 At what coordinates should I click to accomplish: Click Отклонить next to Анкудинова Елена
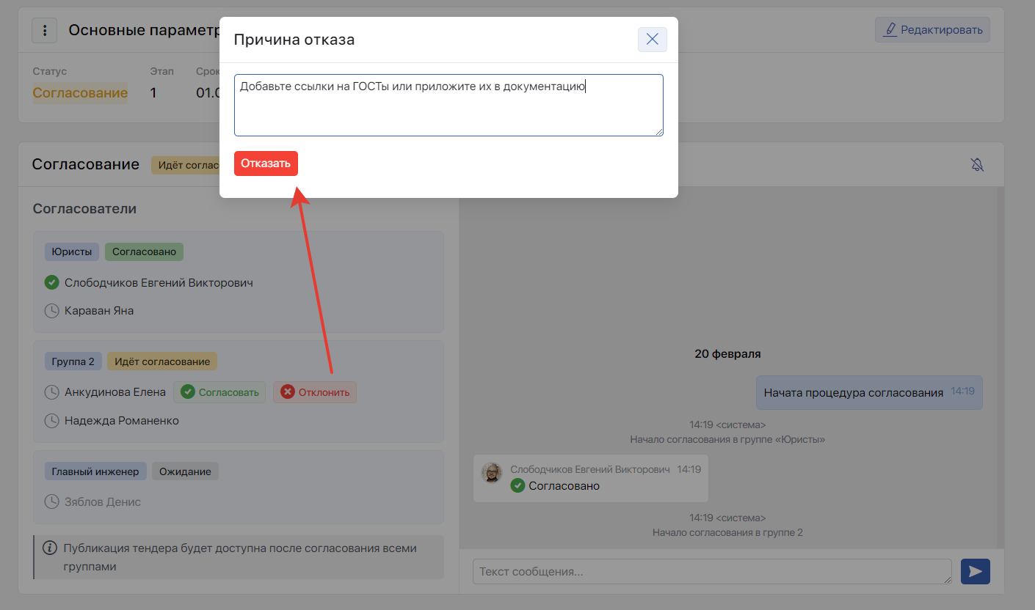pos(315,392)
